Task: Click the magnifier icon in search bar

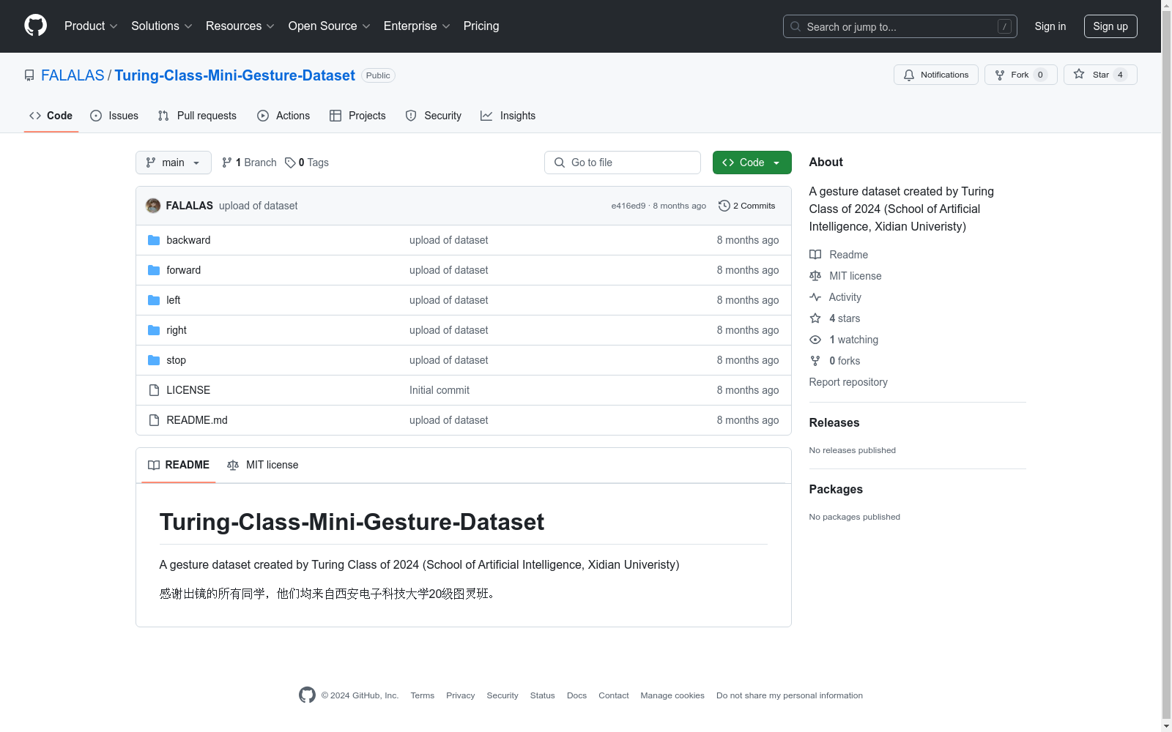Action: (795, 26)
